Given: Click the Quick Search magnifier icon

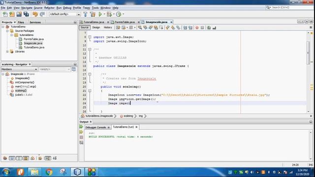Looking at the screenshot, I should [268, 7].
